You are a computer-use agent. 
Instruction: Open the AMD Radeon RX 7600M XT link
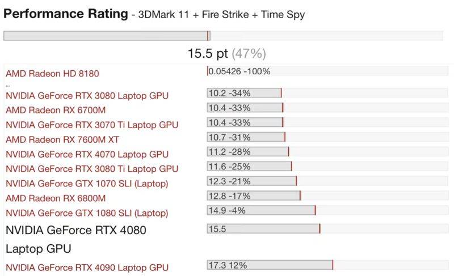point(62,139)
